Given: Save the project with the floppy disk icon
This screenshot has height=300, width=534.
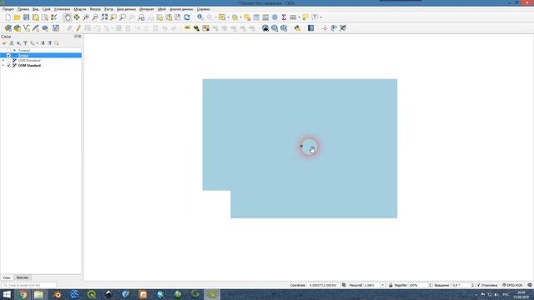Looking at the screenshot, I should tap(26, 17).
